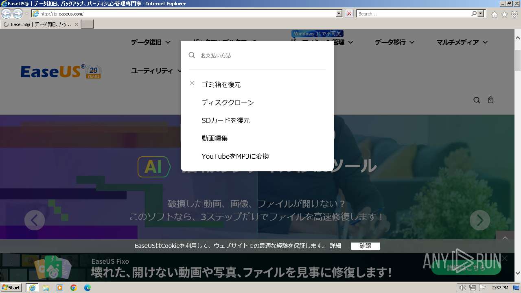This screenshot has height=293, width=521.
Task: Open media player taskbar icon
Action: [60, 288]
